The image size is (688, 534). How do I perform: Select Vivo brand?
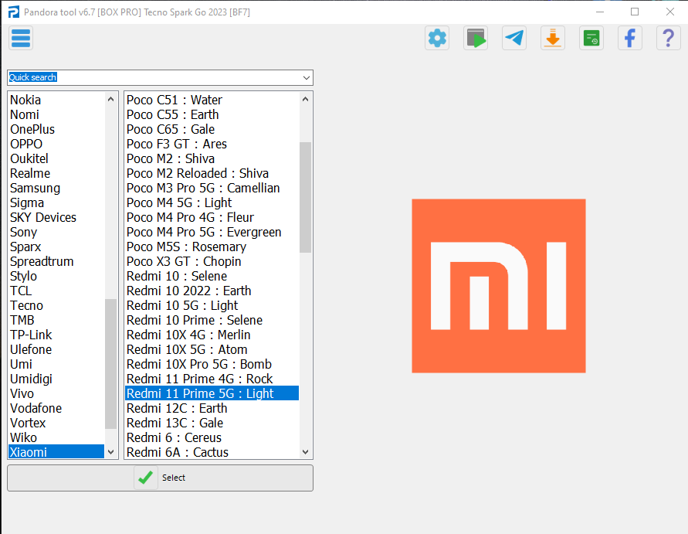(x=56, y=393)
